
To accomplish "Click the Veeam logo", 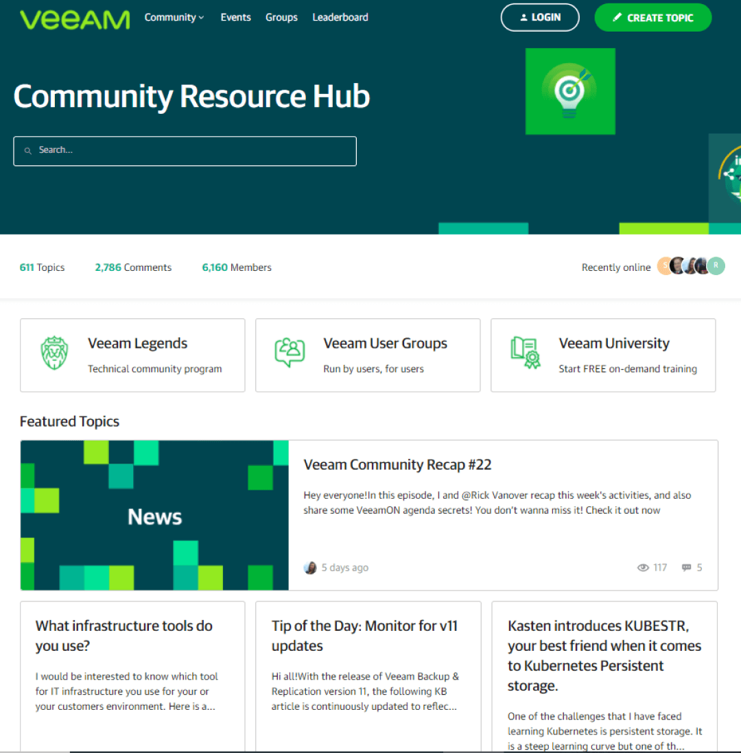I will coord(75,19).
